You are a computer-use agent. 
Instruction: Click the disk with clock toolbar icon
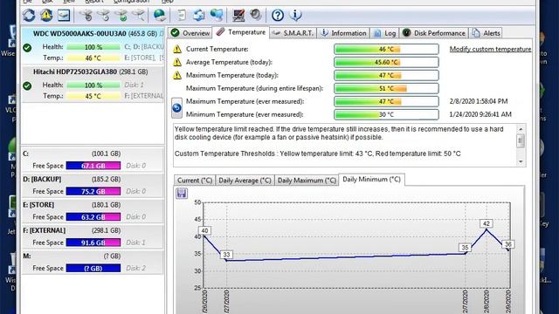pyautogui.click(x=103, y=16)
